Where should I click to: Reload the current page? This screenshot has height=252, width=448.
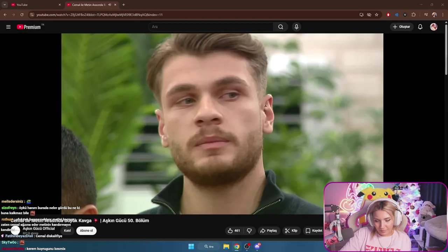pyautogui.click(x=22, y=15)
